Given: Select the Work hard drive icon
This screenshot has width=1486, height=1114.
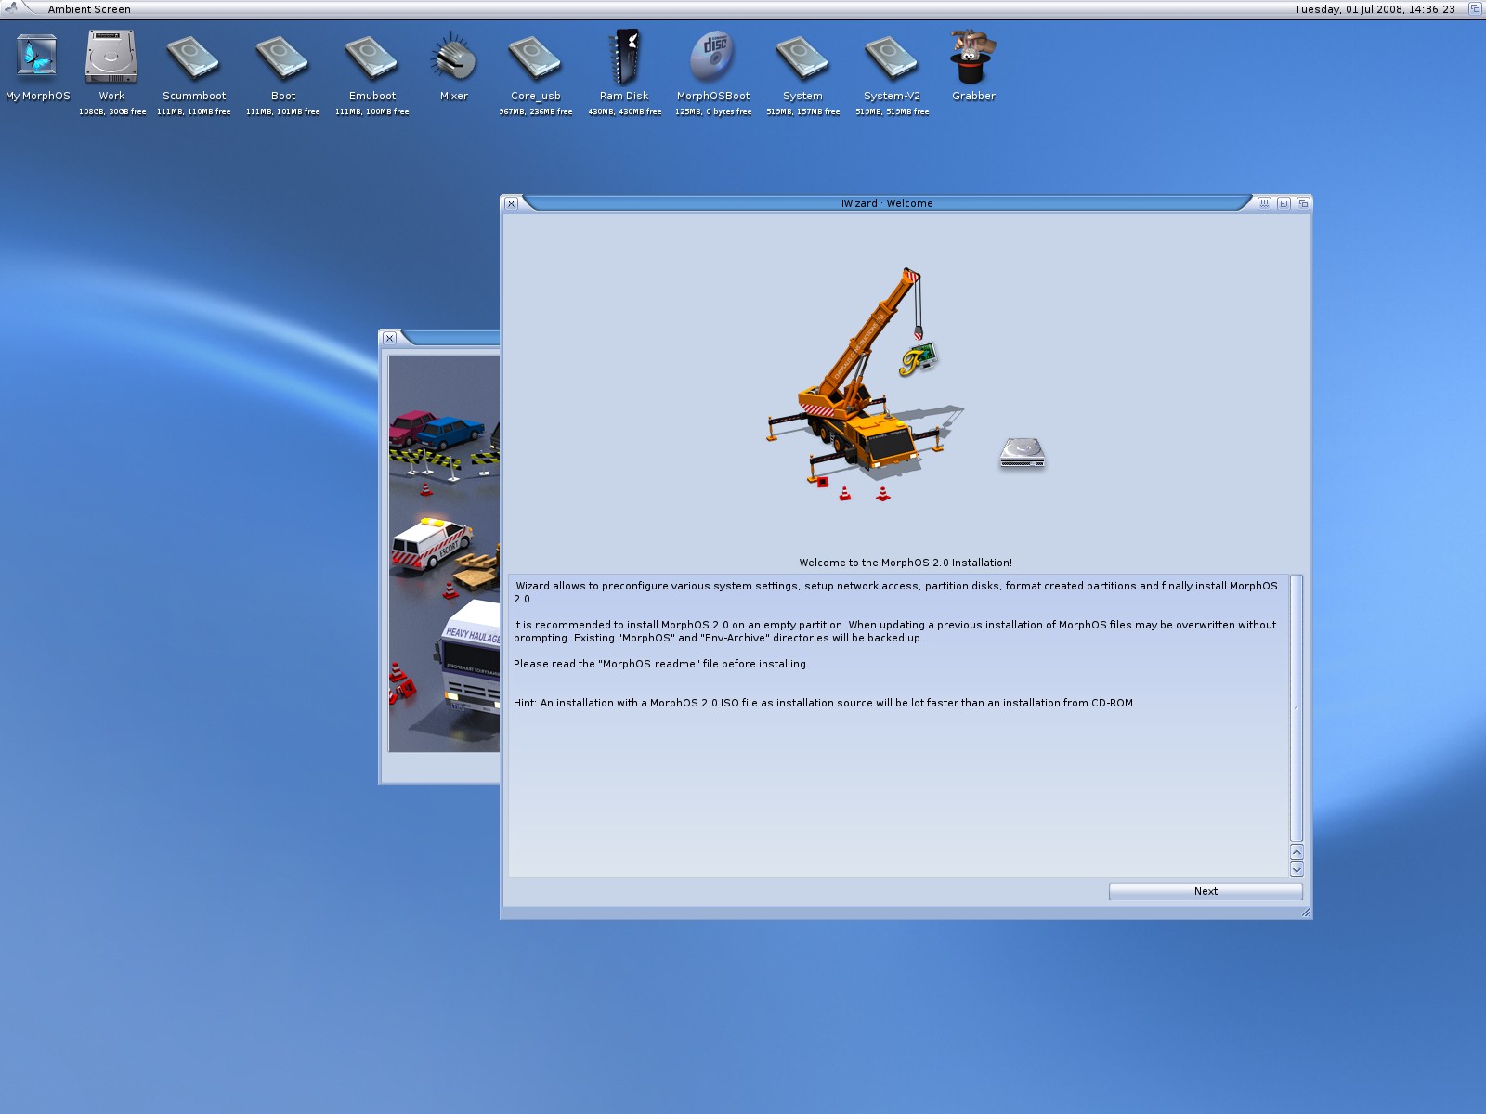Looking at the screenshot, I should click(111, 58).
